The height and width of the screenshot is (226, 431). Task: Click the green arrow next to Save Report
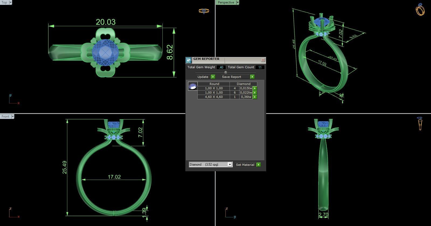click(x=252, y=77)
